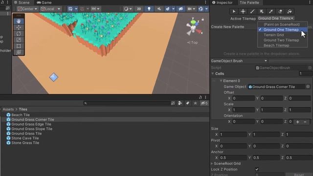This screenshot has height=176, width=313.
Task: Toggle the scene gizmos button
Action: [201, 9]
